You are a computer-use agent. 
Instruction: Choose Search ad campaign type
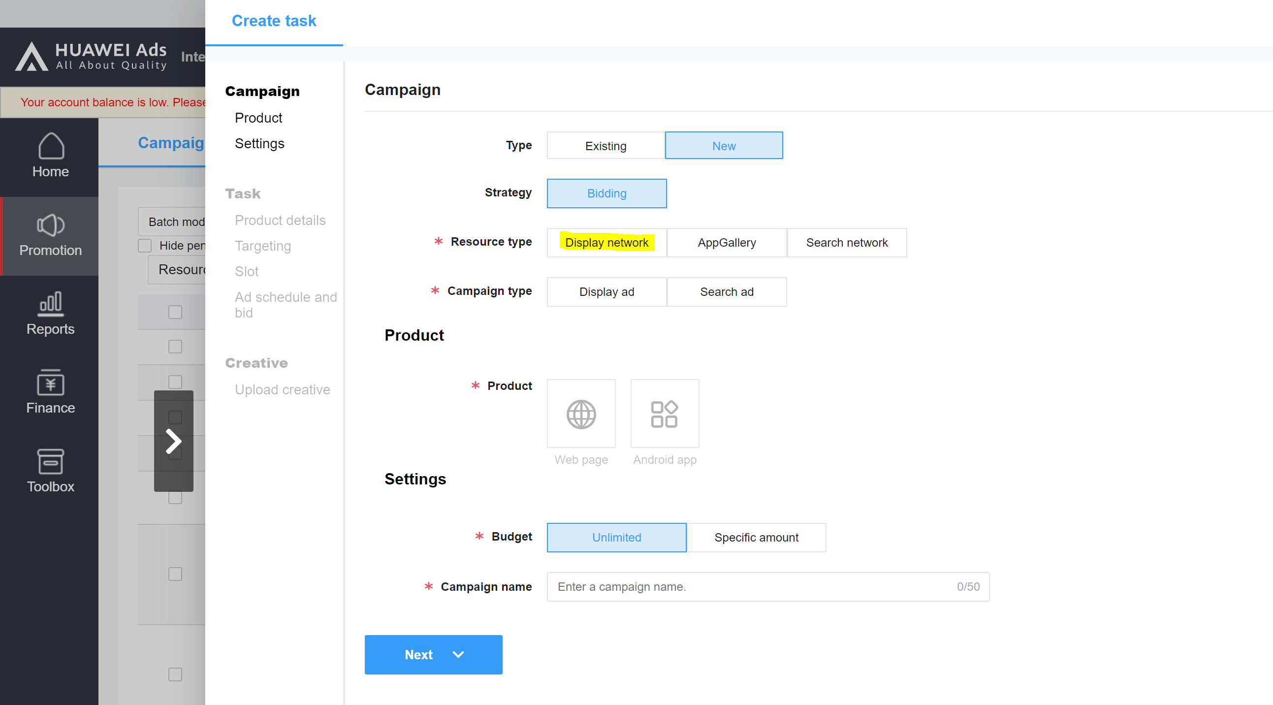pyautogui.click(x=727, y=291)
